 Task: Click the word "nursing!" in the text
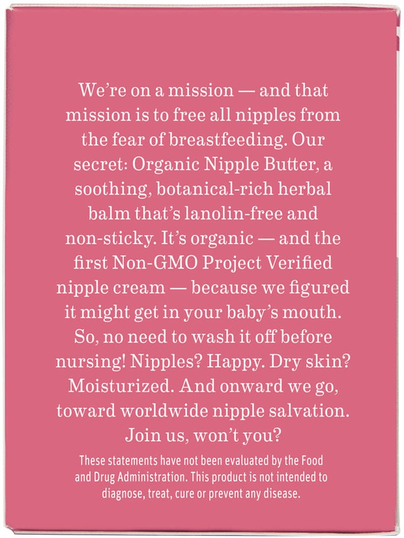[90, 361]
